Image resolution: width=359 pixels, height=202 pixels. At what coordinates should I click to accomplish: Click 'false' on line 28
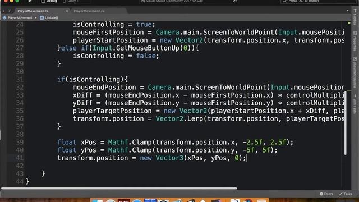tap(146, 56)
